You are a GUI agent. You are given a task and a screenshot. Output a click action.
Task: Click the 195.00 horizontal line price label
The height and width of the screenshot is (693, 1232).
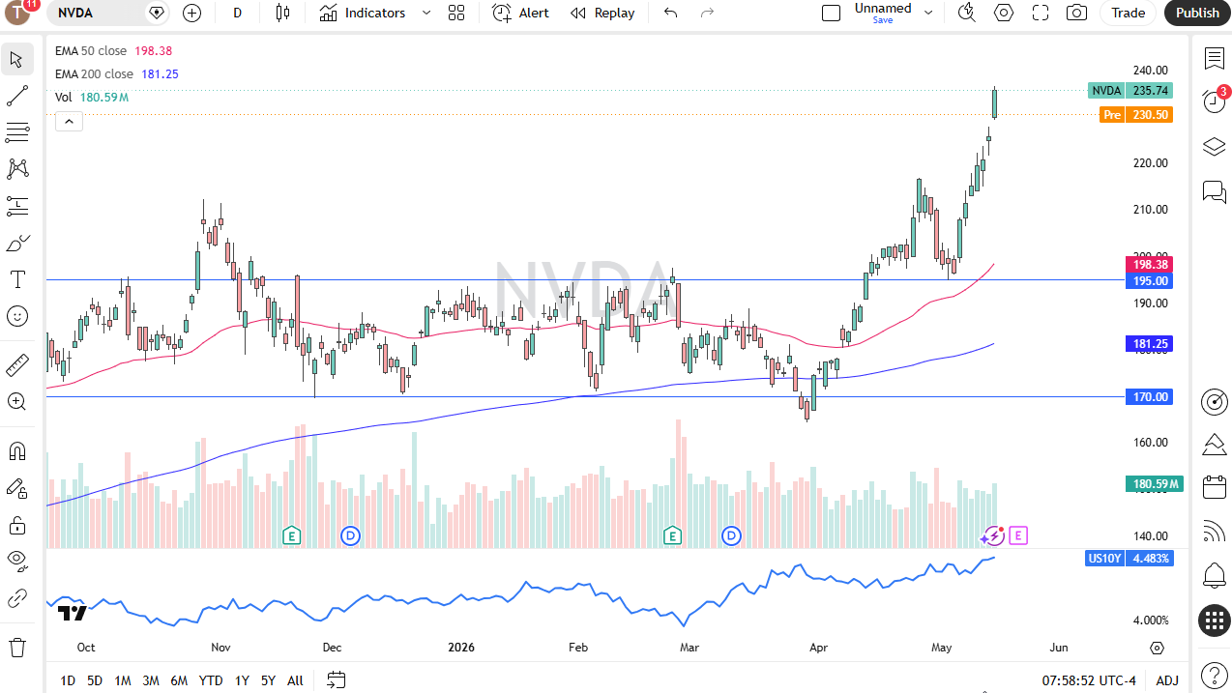coord(1150,281)
